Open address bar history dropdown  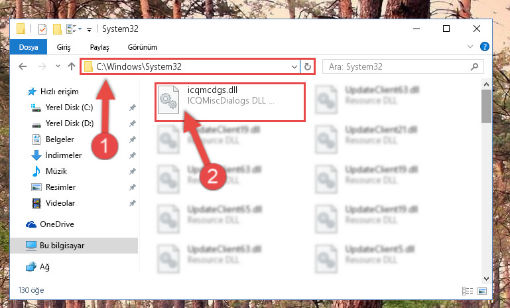coord(294,67)
